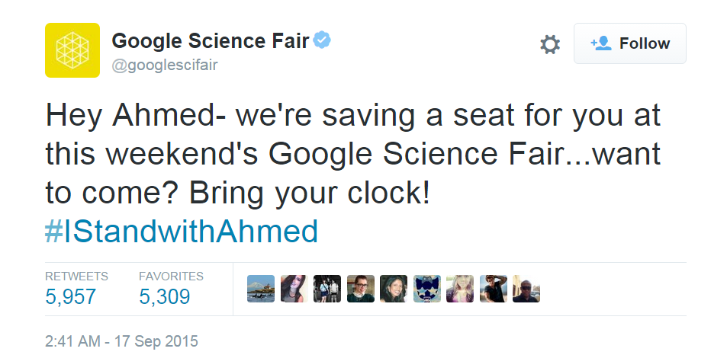
Task: Open the 2:41 AM - 17 Sep 2015 timestamp
Action: pyautogui.click(x=121, y=341)
